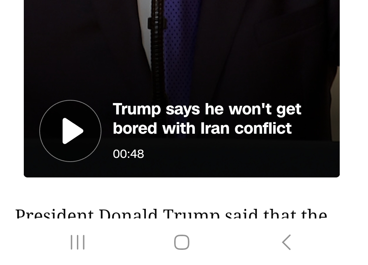Click "said that the" in article text

click(276, 214)
